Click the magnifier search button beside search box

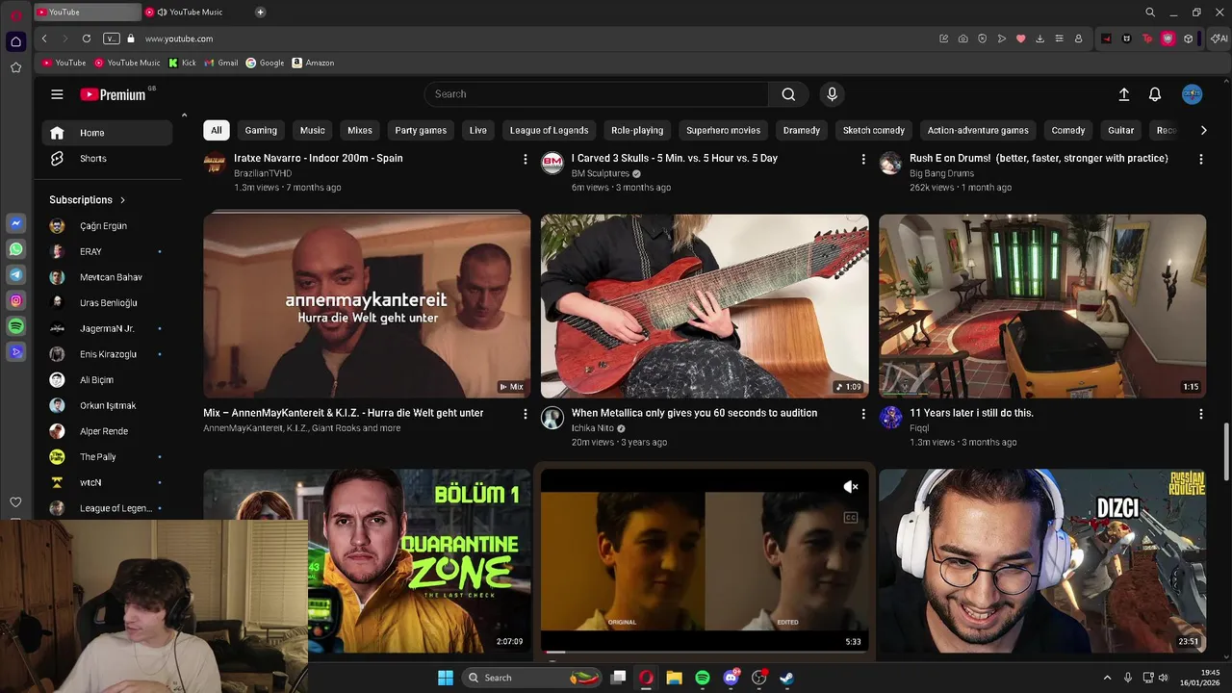[x=788, y=94]
